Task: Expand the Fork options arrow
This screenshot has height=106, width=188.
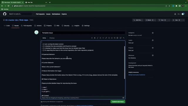Action: coord(169,20)
